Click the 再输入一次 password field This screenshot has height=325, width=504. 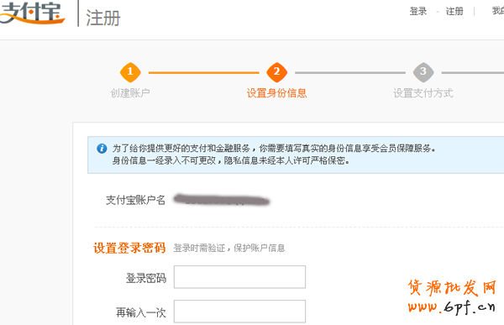[x=239, y=312]
